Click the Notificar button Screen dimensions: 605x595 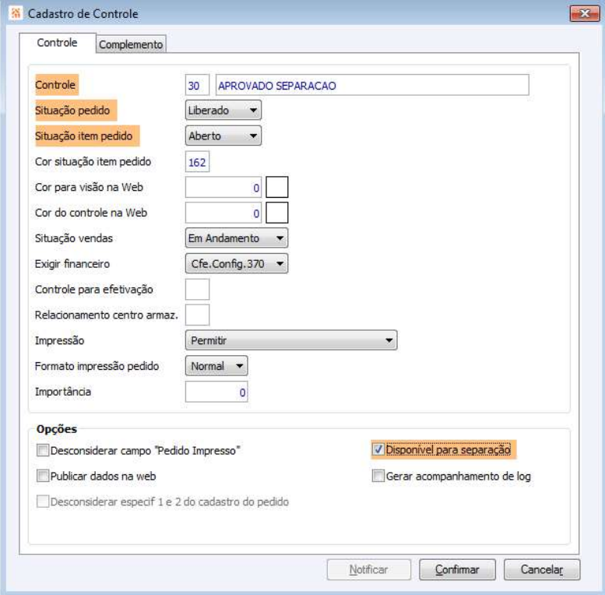[368, 569]
